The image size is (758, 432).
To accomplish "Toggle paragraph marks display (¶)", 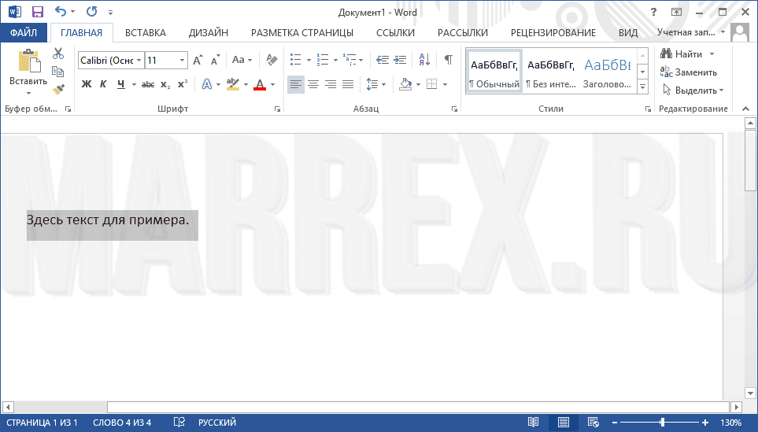I will pyautogui.click(x=448, y=60).
